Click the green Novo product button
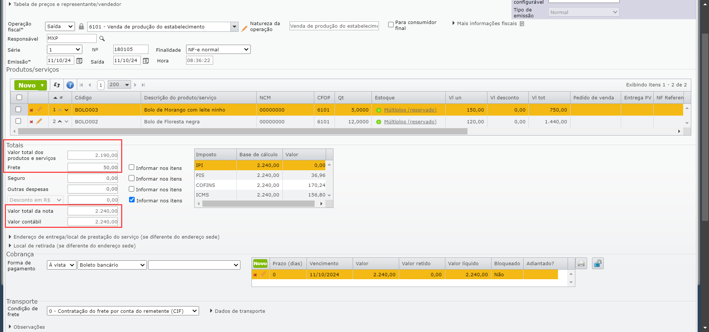Image resolution: width=709 pixels, height=332 pixels. (x=27, y=85)
